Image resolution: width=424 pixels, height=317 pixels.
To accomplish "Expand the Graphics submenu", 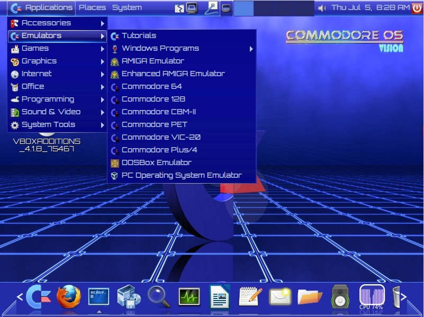I will point(57,61).
